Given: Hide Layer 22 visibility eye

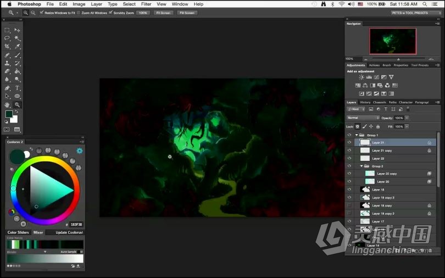Looking at the screenshot, I should (x=349, y=158).
